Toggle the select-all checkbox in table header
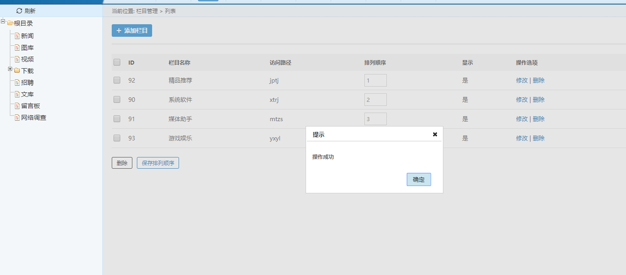This screenshot has width=626, height=275. (117, 62)
